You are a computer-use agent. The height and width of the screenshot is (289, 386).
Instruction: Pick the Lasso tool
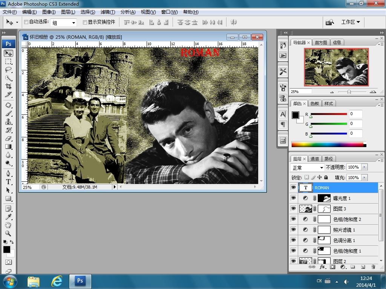tap(8, 70)
